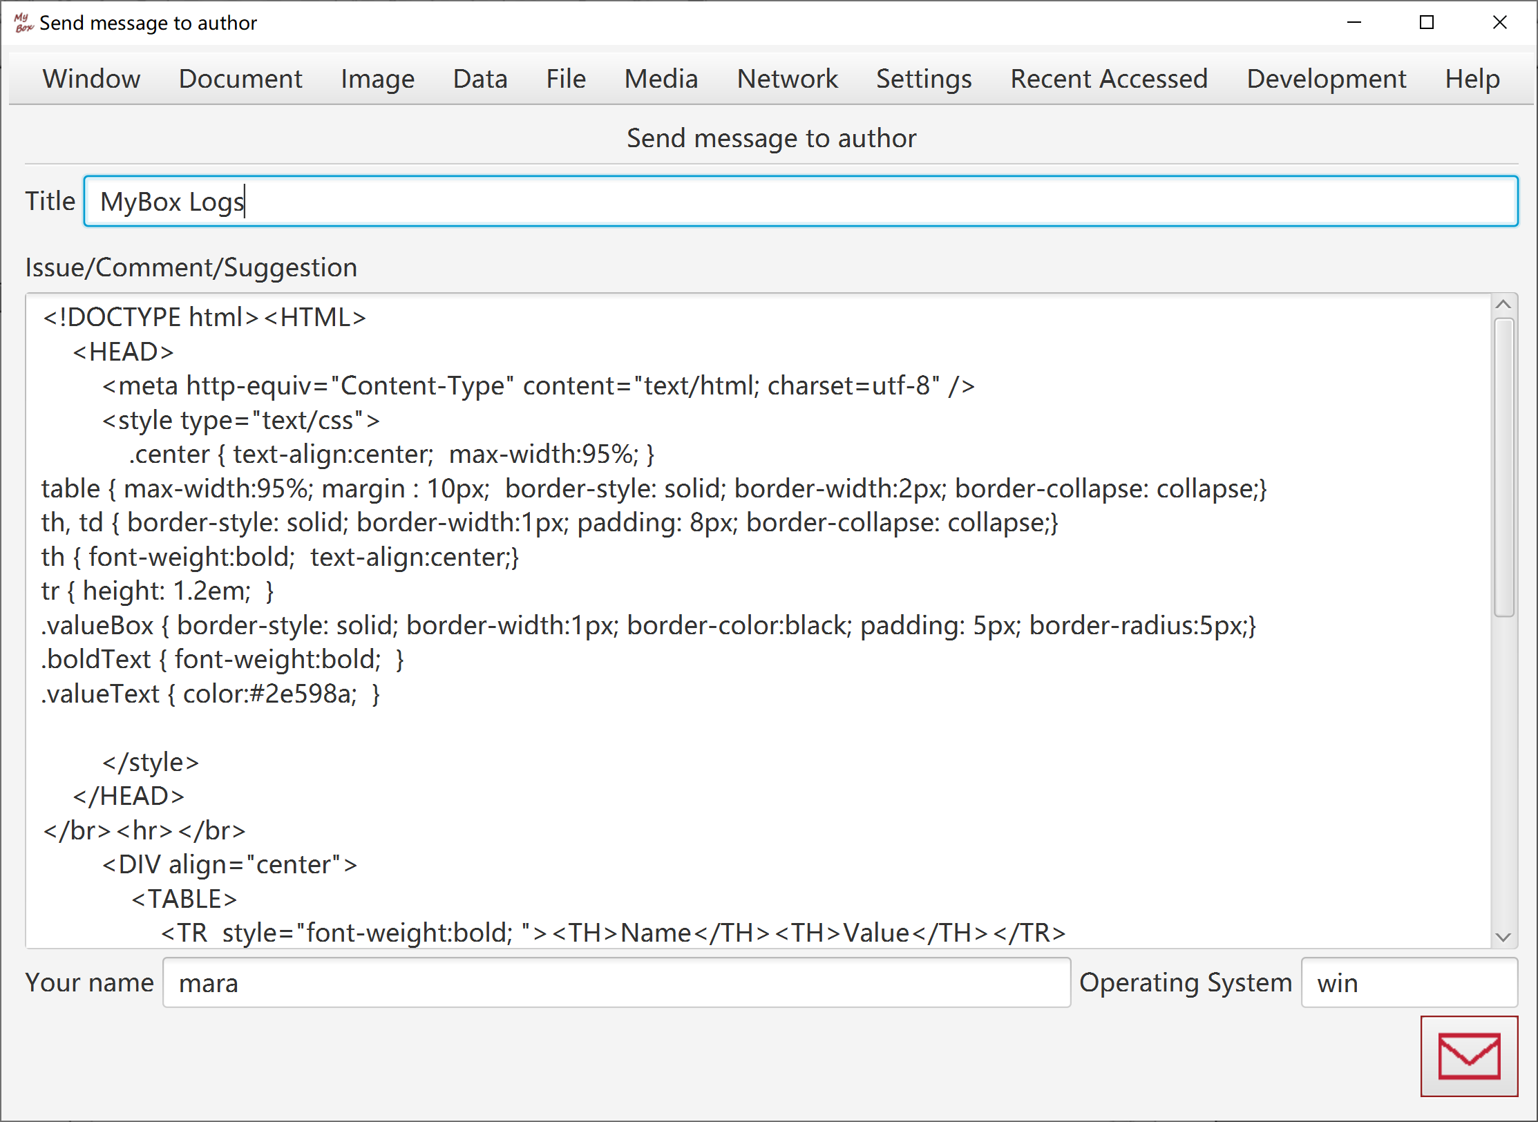Click the scroll down arrow of text area
Image resolution: width=1538 pixels, height=1122 pixels.
pos(1503,937)
